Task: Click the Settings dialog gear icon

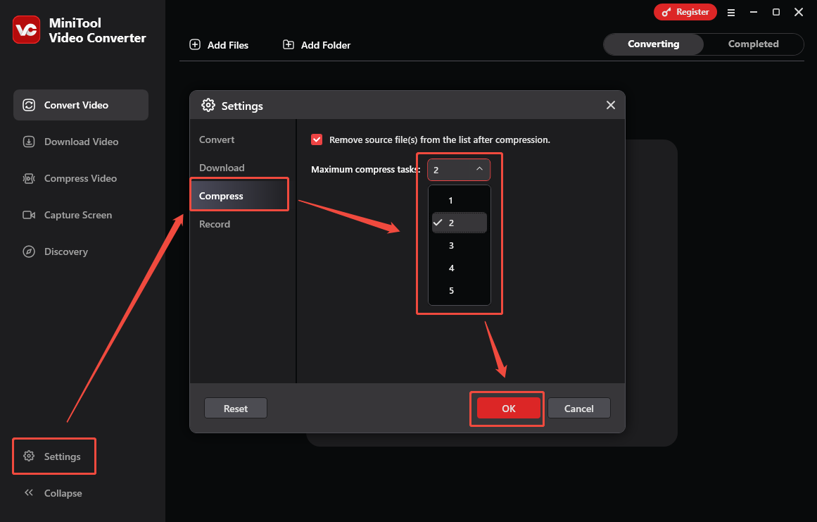Action: coord(208,106)
